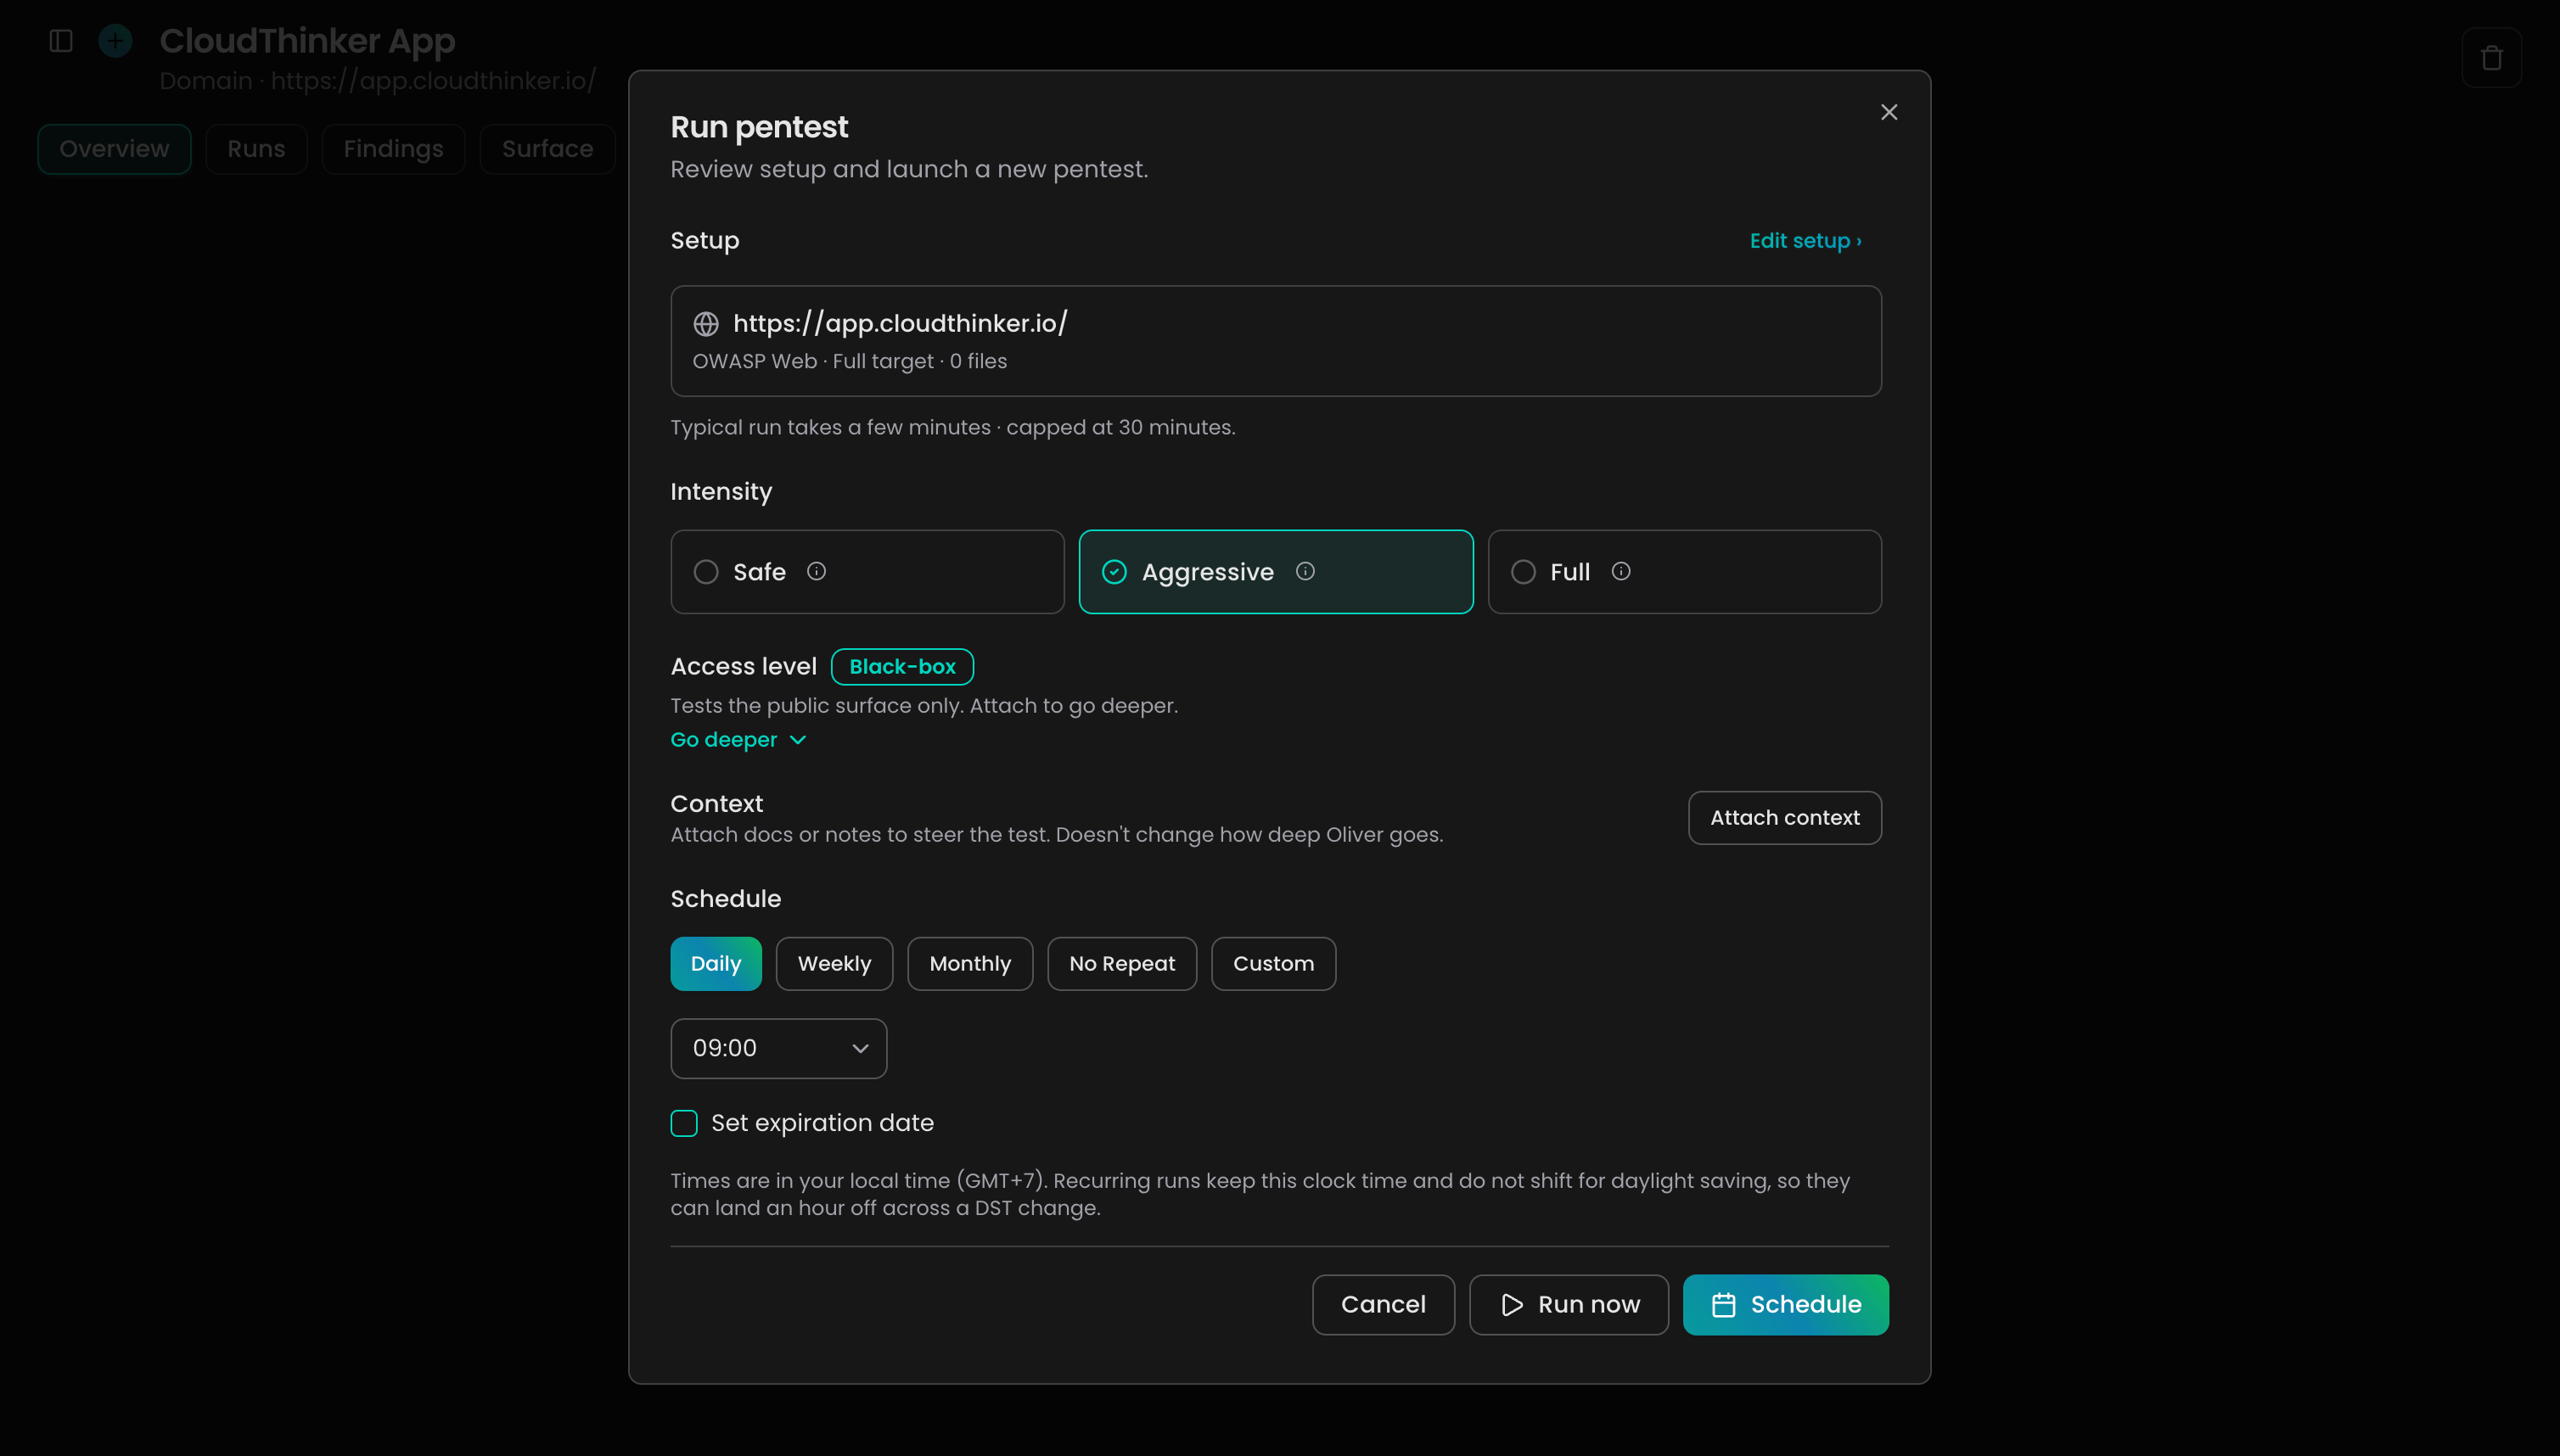Click the 'Set expiration date' label text
The image size is (2560, 1456).
pyautogui.click(x=822, y=1123)
